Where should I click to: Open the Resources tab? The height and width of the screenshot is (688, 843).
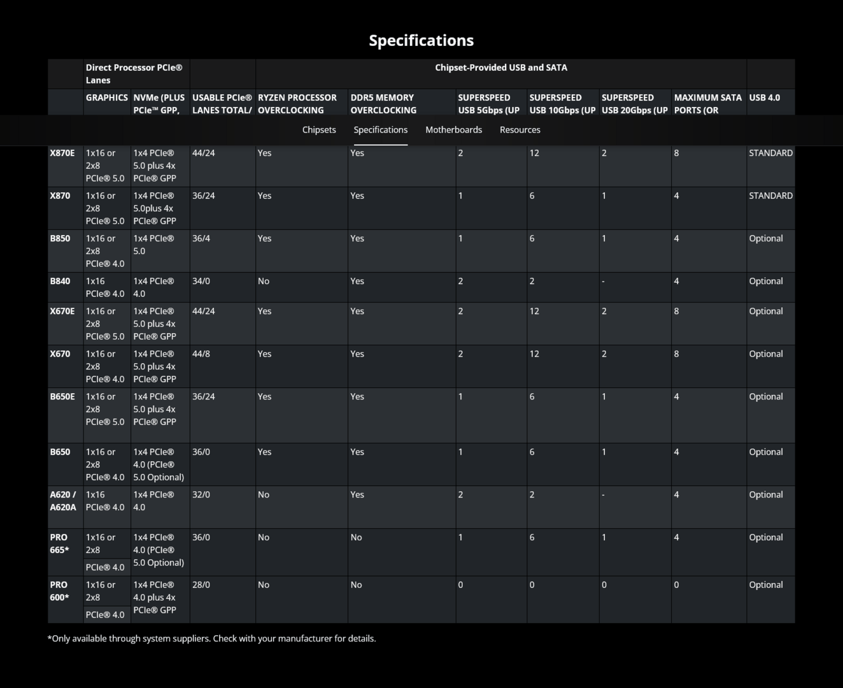520,130
